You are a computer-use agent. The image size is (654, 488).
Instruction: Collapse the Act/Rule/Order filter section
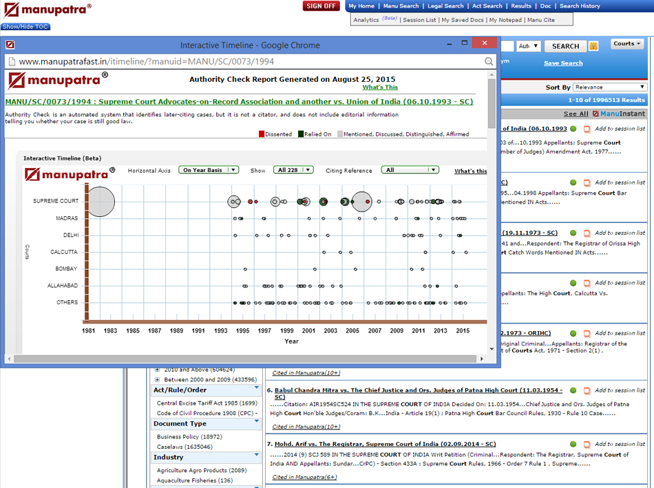[257, 388]
